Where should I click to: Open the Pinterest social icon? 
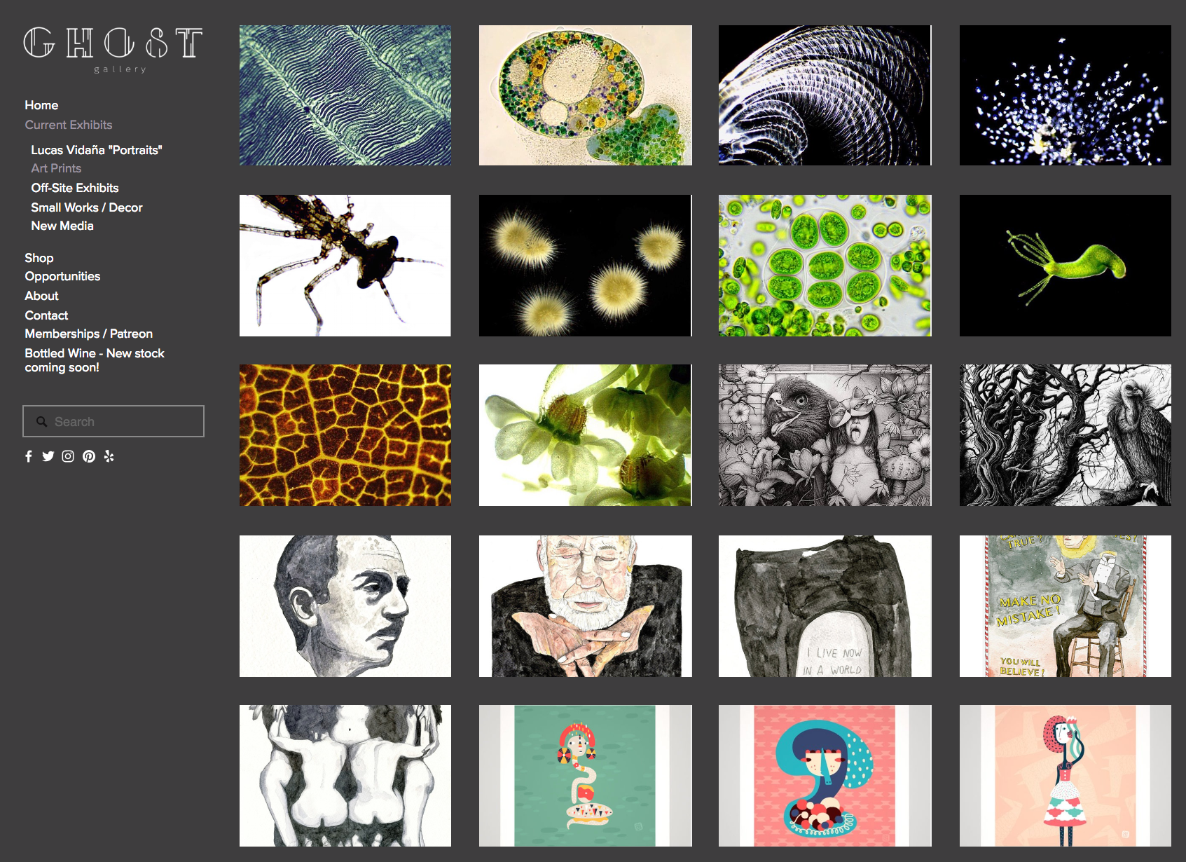click(89, 456)
